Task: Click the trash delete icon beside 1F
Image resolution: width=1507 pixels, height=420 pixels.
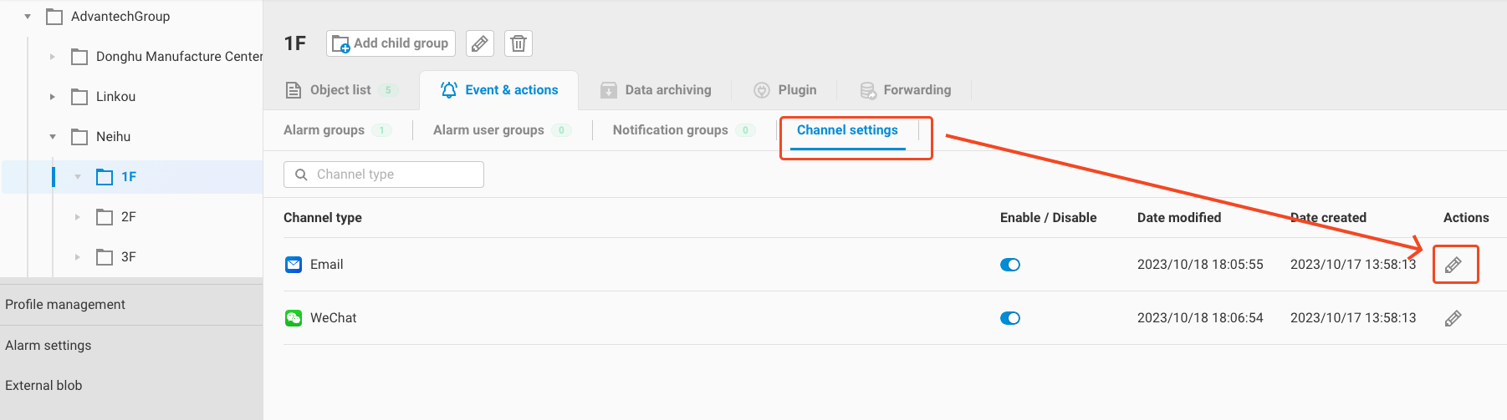Action: [x=519, y=43]
